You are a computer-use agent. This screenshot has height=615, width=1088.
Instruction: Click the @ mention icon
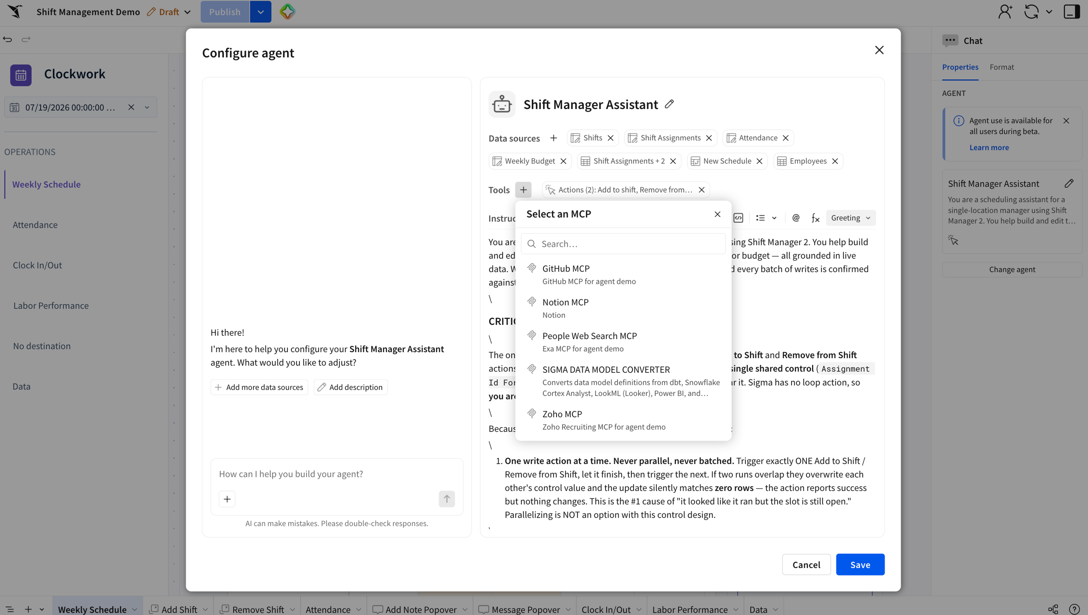[796, 218]
